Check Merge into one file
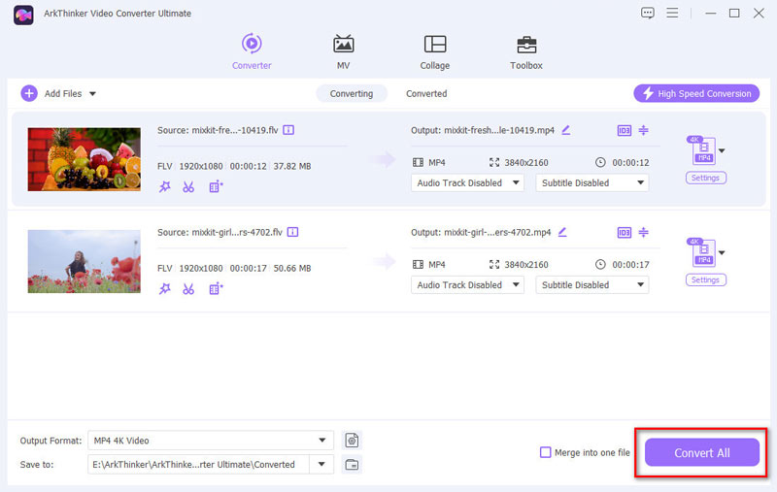Image resolution: width=777 pixels, height=492 pixels. [545, 452]
